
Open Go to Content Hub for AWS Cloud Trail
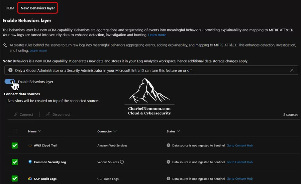pos(239,146)
